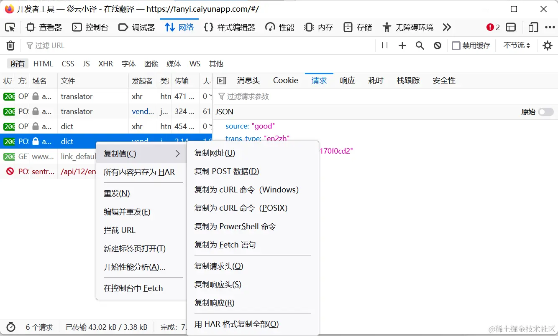
Task: Choose 所有内容另存为 HAR
Action: pyautogui.click(x=142, y=172)
